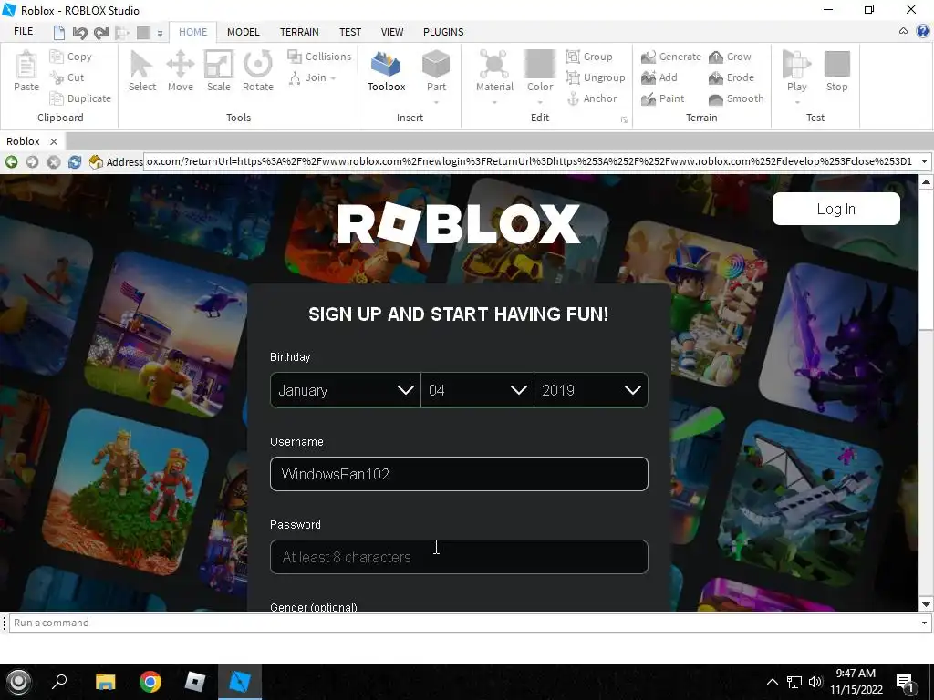Click the Ungroup tool
Viewport: 934px width, 700px height.
tap(596, 77)
